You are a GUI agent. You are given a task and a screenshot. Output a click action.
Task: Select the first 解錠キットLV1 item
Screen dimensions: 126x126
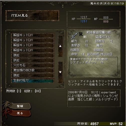click(x=33, y=35)
